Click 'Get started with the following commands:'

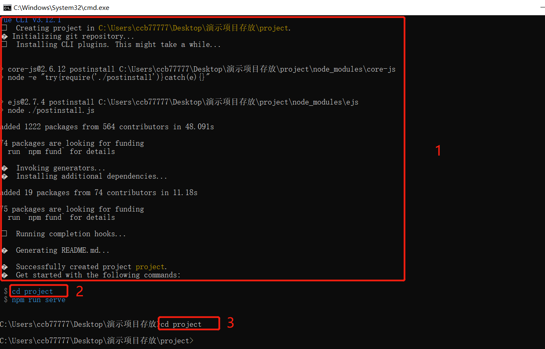[91, 275]
